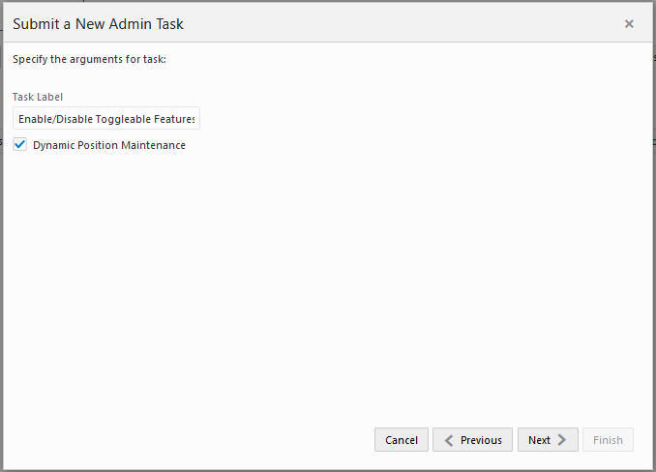Click the blank space left of Cancel
Viewport: 656px width, 472px height.
(x=194, y=440)
